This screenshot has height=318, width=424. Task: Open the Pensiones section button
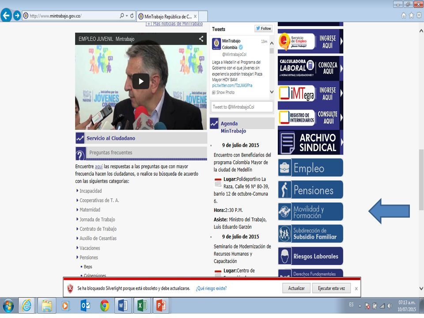[310, 190]
